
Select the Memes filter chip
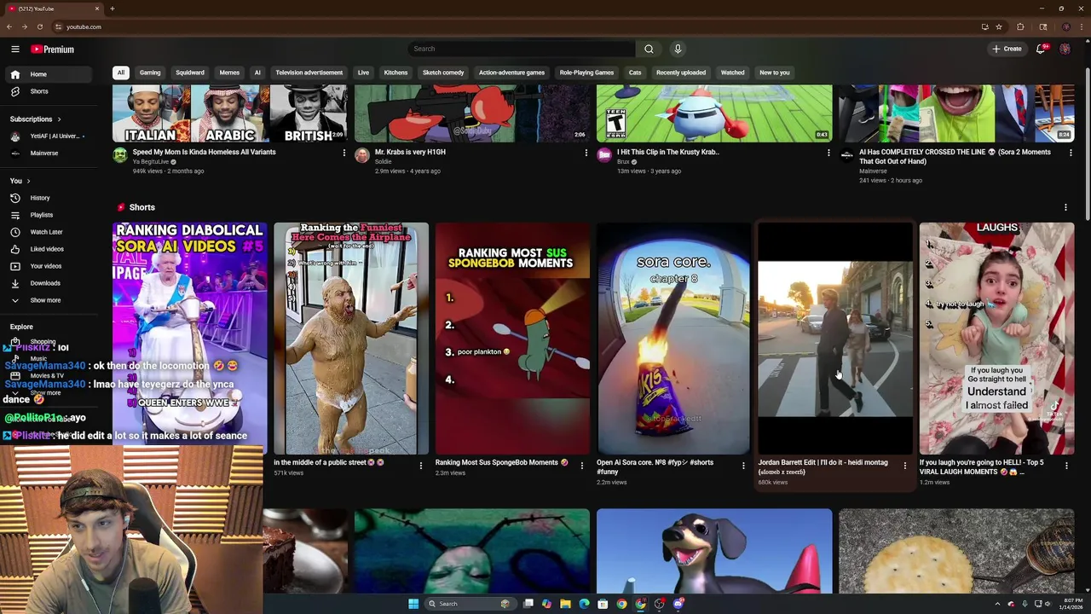coord(229,72)
